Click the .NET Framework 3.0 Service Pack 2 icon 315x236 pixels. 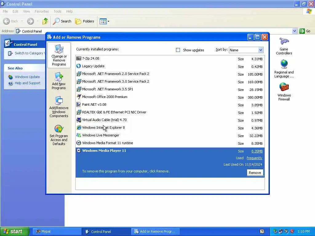79,81
